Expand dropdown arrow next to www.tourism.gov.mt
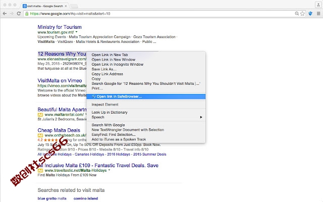 point(76,32)
